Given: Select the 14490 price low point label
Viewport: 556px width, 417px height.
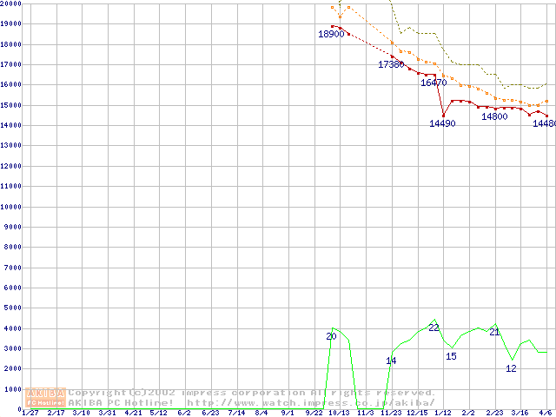Looking at the screenshot, I should pyautogui.click(x=442, y=123).
